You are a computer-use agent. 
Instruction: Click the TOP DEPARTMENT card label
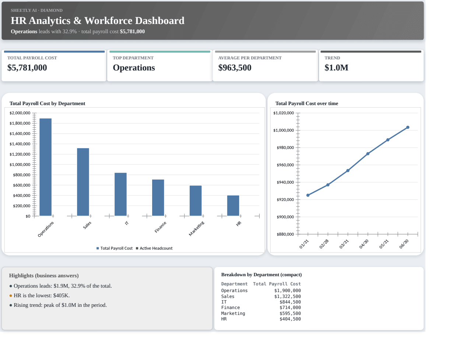tap(133, 58)
